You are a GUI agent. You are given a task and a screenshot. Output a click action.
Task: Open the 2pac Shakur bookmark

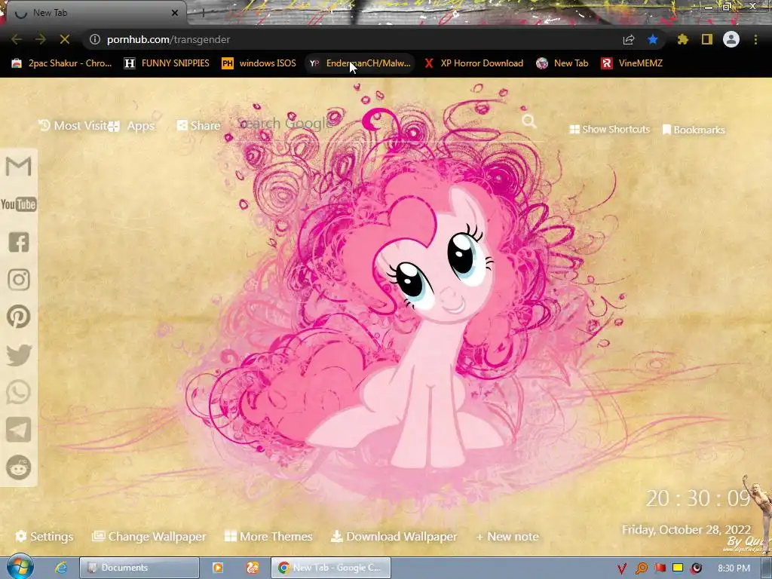pyautogui.click(x=62, y=63)
